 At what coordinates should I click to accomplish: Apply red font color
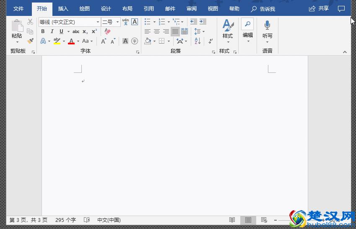pos(71,41)
